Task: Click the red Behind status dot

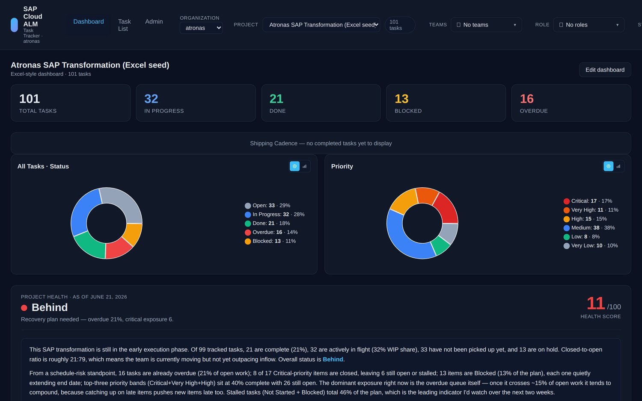Action: pos(24,308)
